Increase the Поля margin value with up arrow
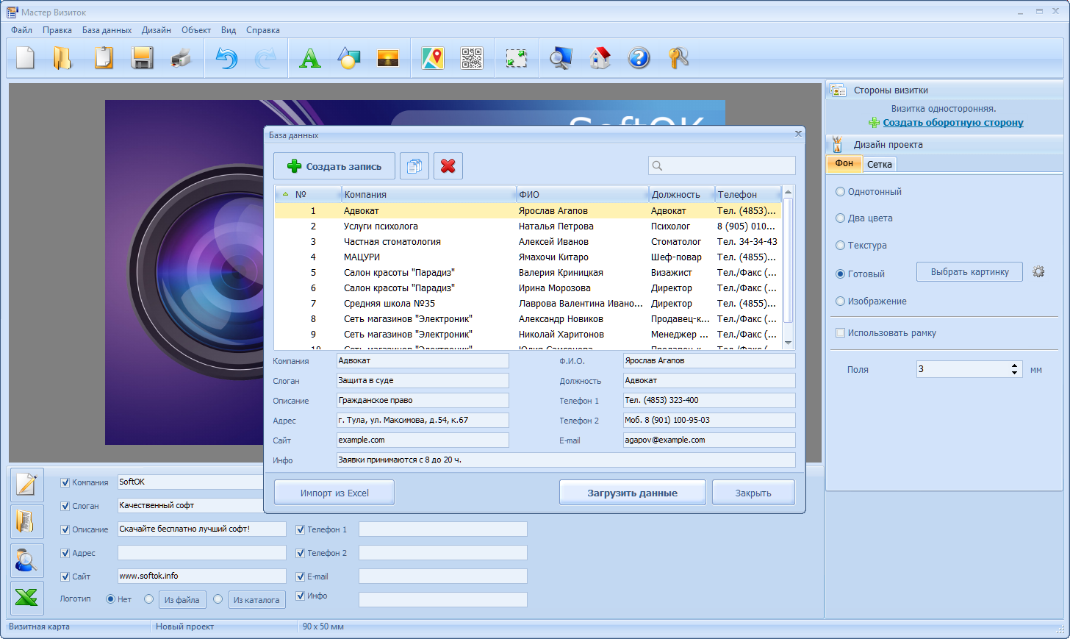 [x=1014, y=365]
